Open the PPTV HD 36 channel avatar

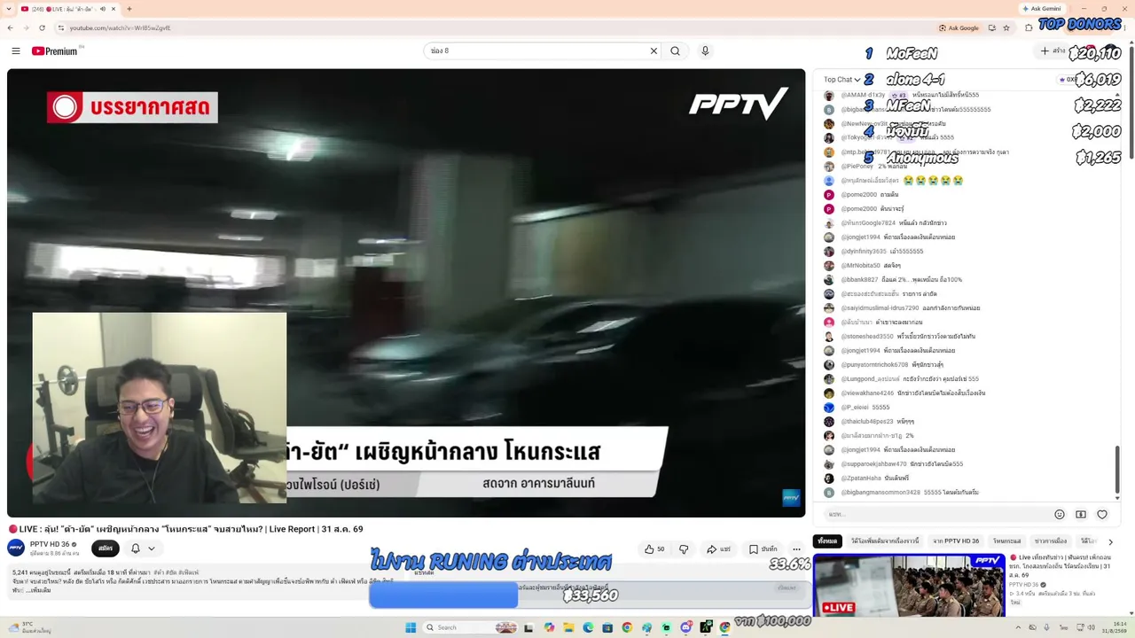tap(16, 548)
